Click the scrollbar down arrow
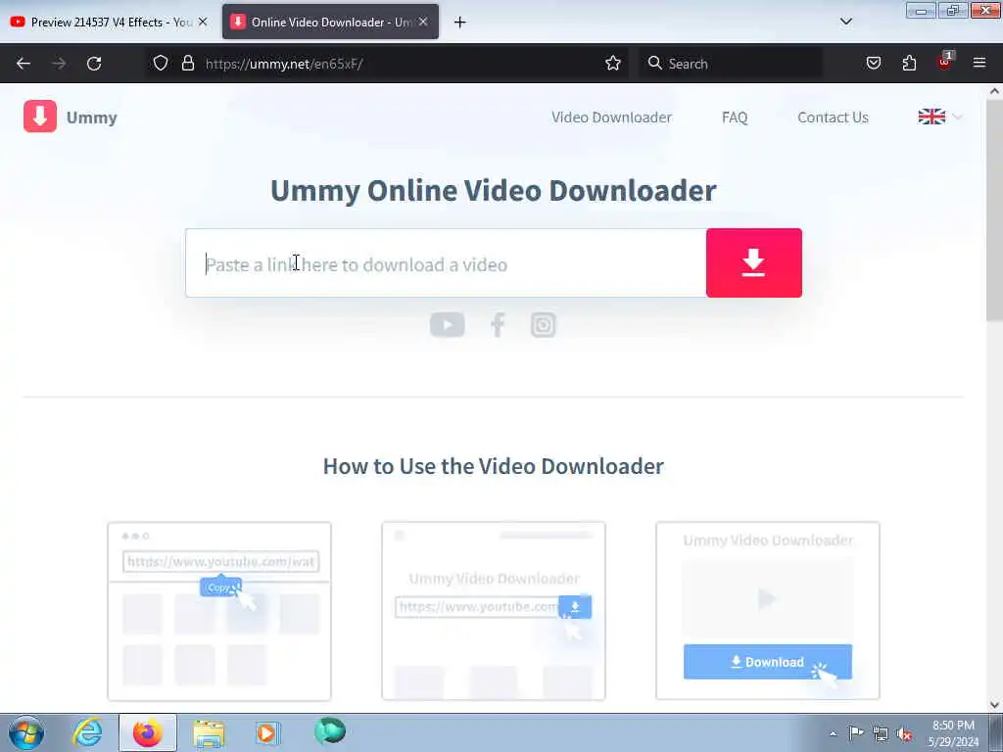This screenshot has width=1003, height=752. [994, 705]
